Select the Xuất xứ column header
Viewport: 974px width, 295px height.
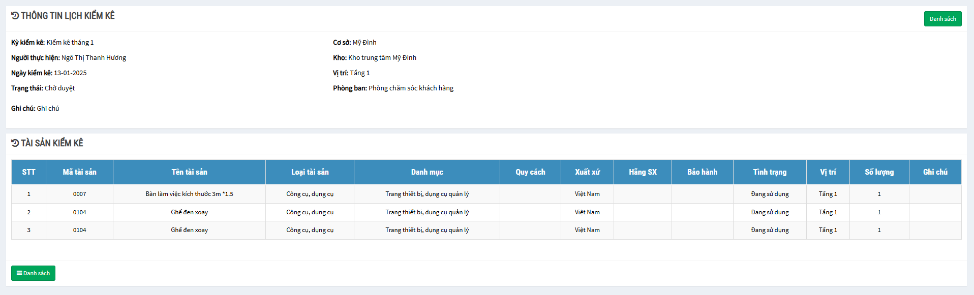[587, 172]
